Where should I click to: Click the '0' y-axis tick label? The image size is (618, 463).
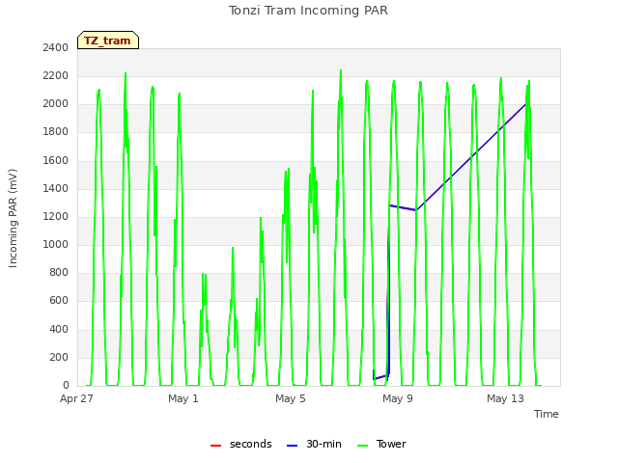pos(66,386)
